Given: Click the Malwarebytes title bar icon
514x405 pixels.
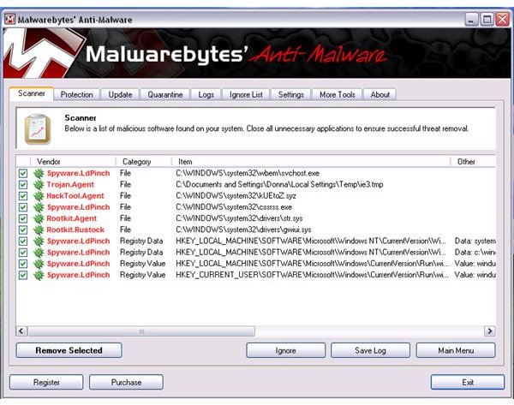Looking at the screenshot, I should pos(9,20).
